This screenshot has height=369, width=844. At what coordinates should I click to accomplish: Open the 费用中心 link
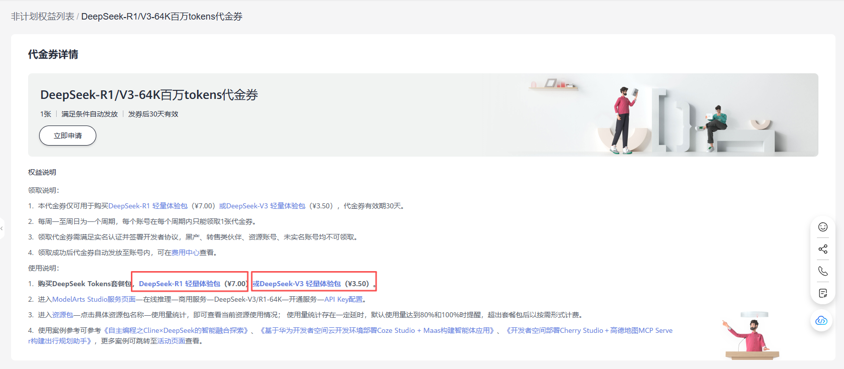pyautogui.click(x=185, y=253)
